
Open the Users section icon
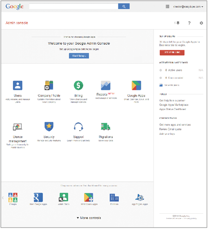point(18,85)
